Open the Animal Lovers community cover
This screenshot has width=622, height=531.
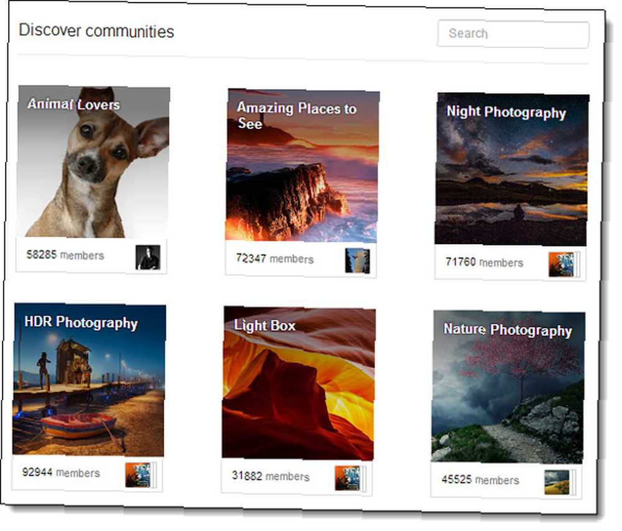pyautogui.click(x=94, y=162)
